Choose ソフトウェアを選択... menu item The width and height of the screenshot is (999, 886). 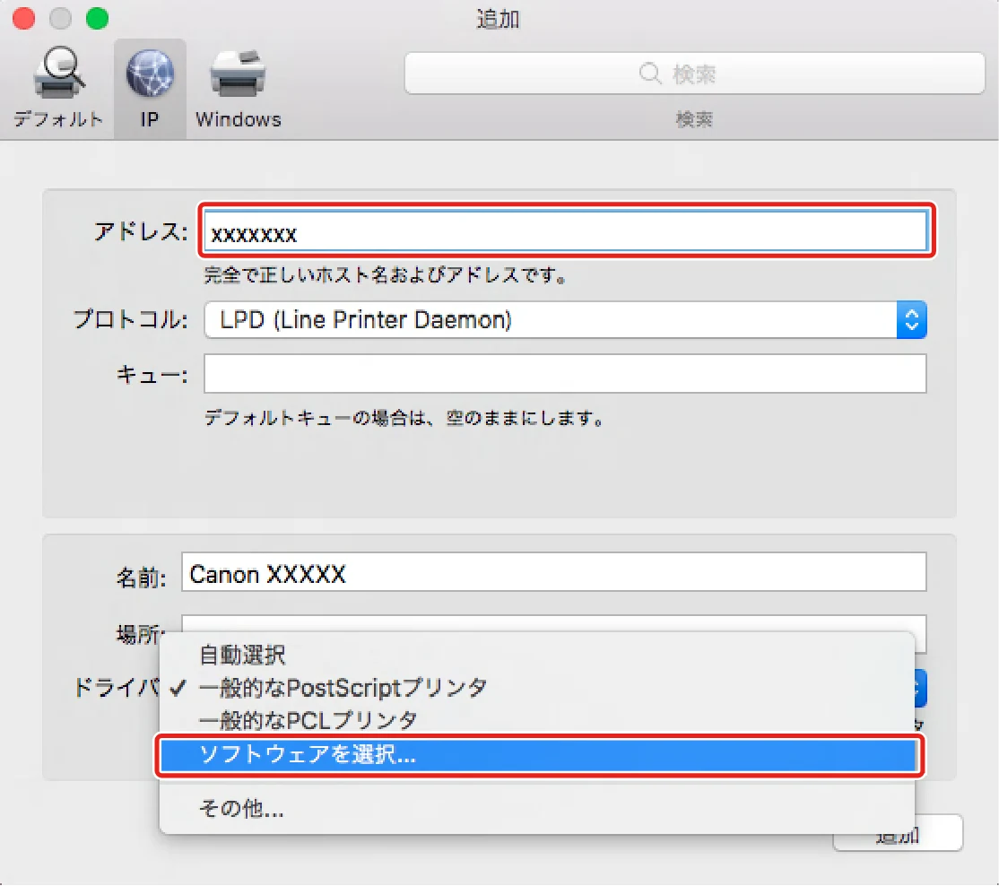(538, 755)
